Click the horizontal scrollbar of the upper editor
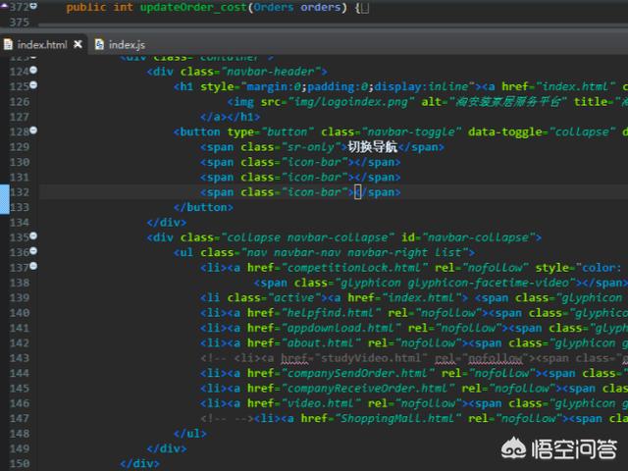The image size is (628, 471). tap(333, 26)
